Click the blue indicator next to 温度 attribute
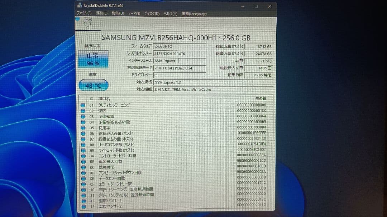Viewport: 387px width, 217px height. 83,111
